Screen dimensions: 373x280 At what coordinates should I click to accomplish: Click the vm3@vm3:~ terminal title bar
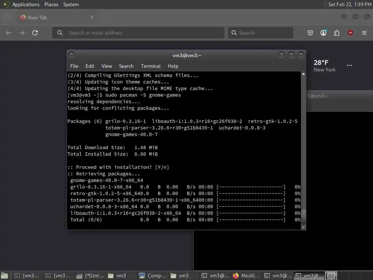[x=186, y=55]
